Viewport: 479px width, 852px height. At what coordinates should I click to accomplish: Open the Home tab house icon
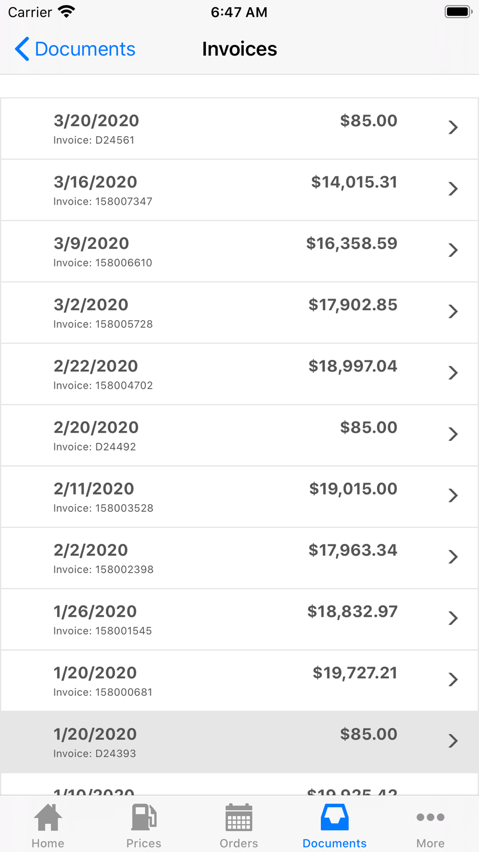coord(48,817)
